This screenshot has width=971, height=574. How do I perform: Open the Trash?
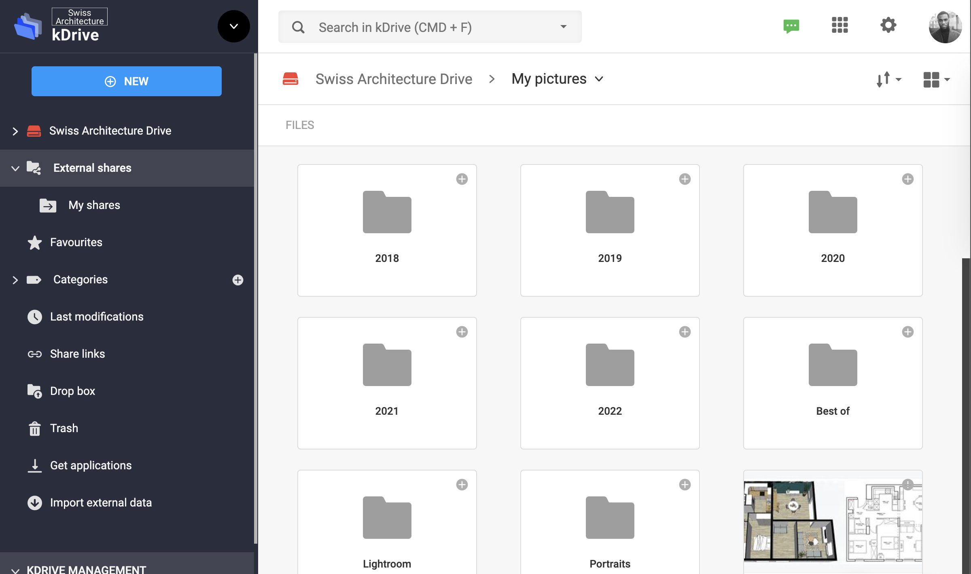(64, 428)
